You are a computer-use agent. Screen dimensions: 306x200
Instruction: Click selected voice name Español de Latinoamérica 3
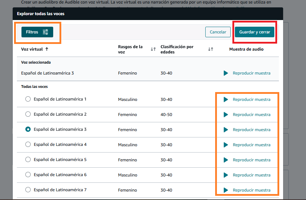pos(48,73)
